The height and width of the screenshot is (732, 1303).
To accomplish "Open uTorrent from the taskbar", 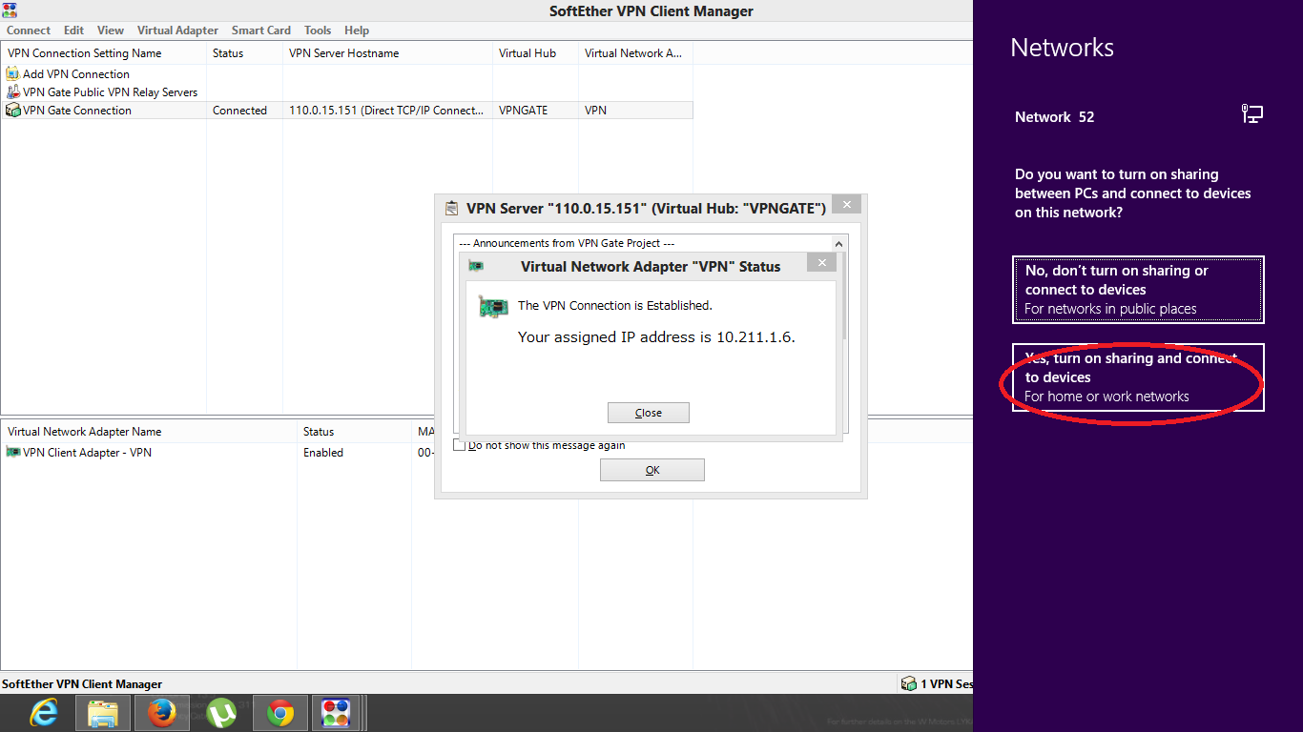I will (x=221, y=713).
